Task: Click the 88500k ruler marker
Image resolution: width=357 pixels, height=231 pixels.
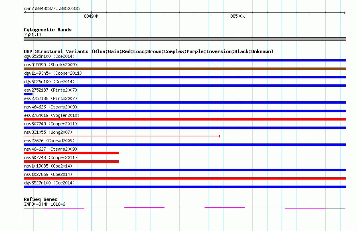Action: pyautogui.click(x=237, y=16)
